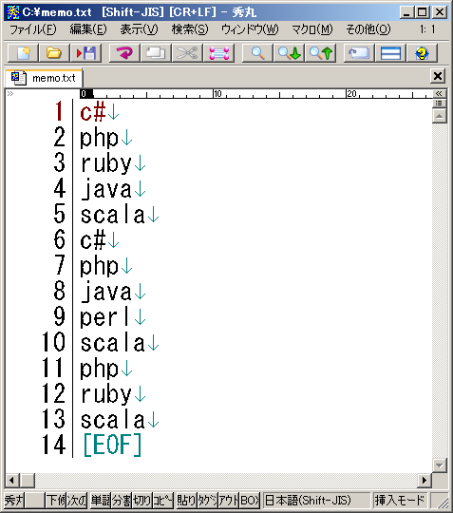Screen dimensions: 453x513
Task: Click the 単語 function key button
Action: click(101, 501)
